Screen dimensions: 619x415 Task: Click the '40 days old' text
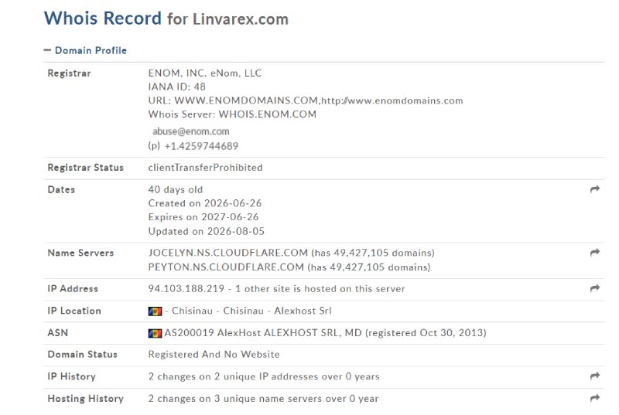point(176,189)
